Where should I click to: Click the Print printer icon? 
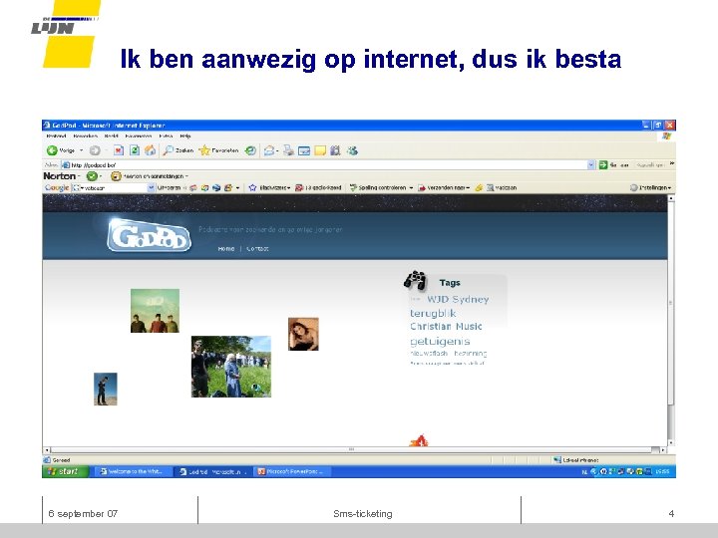[288, 150]
